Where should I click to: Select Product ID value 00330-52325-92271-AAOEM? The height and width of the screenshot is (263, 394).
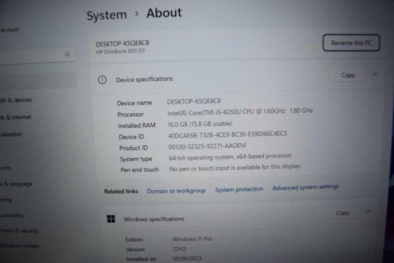coord(207,146)
